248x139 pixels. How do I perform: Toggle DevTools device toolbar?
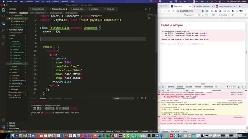click(x=163, y=87)
